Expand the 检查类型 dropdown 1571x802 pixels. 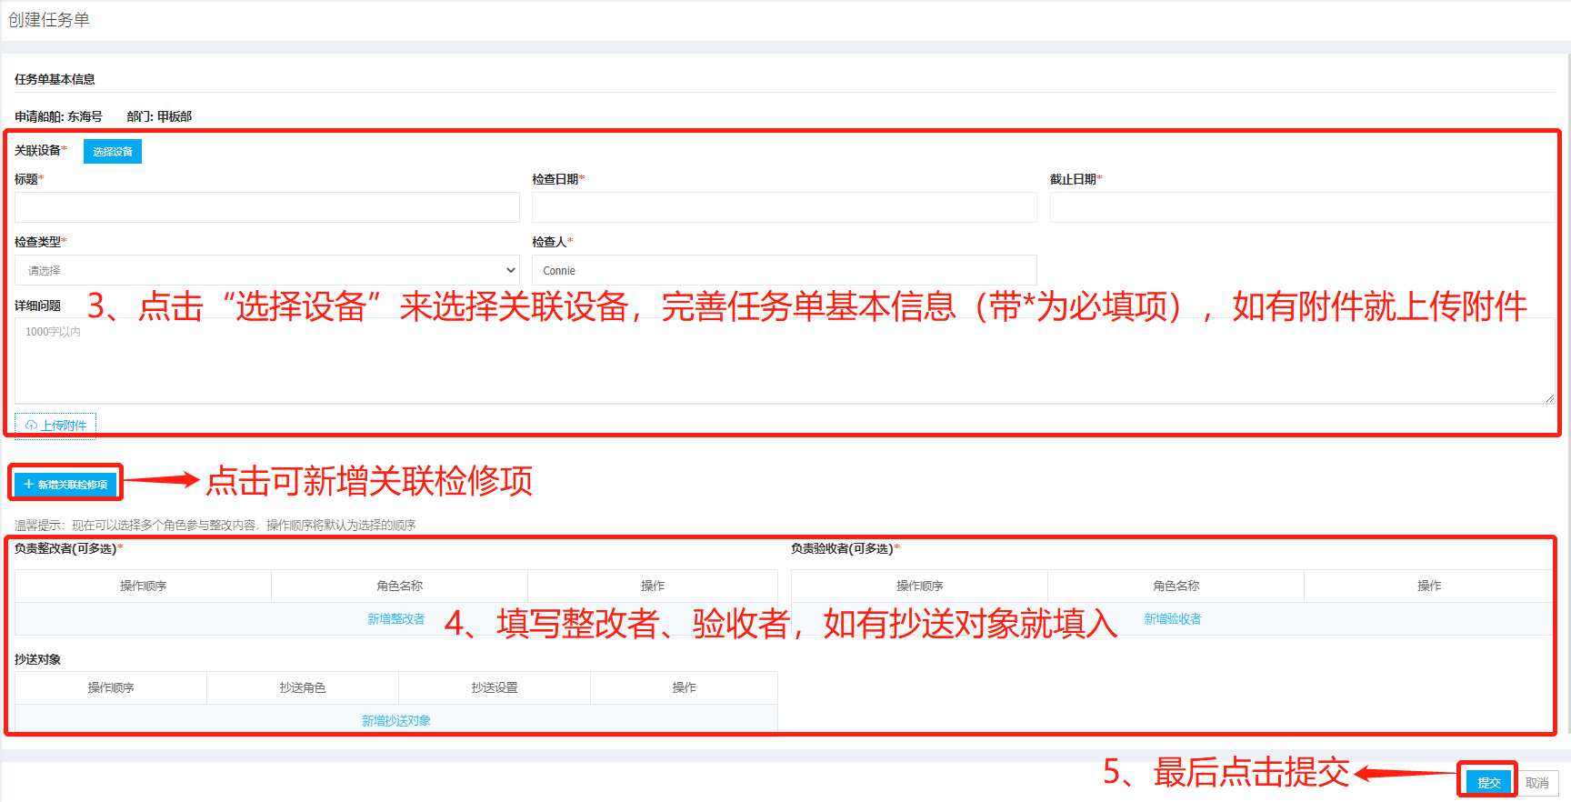[267, 270]
